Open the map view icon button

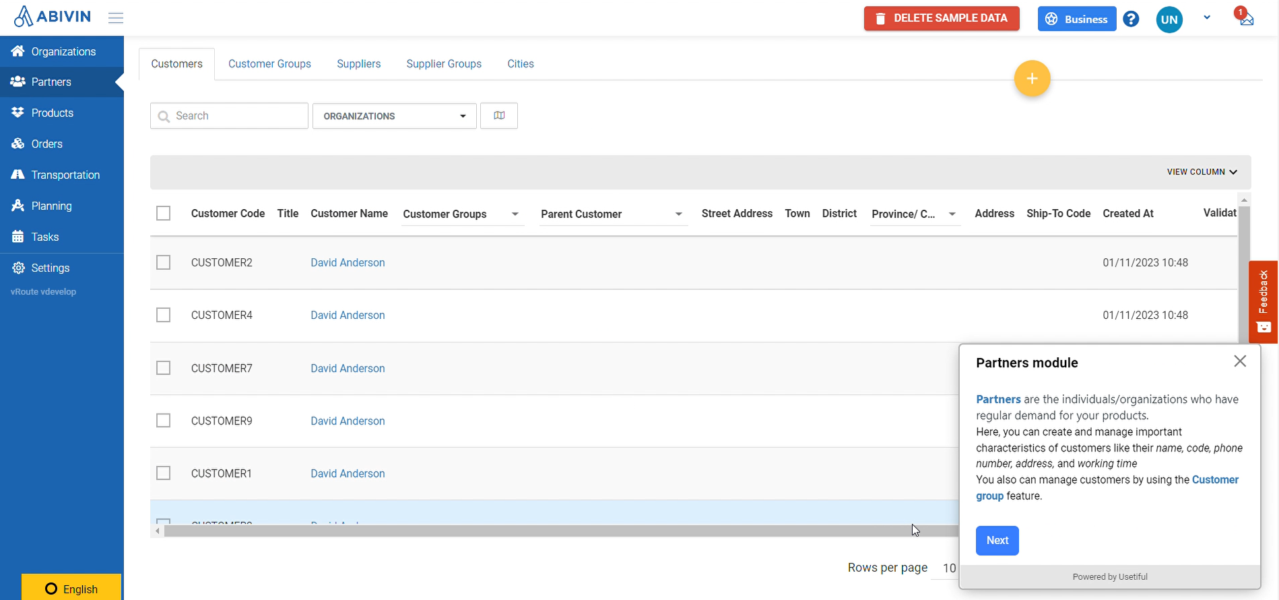[x=499, y=116]
